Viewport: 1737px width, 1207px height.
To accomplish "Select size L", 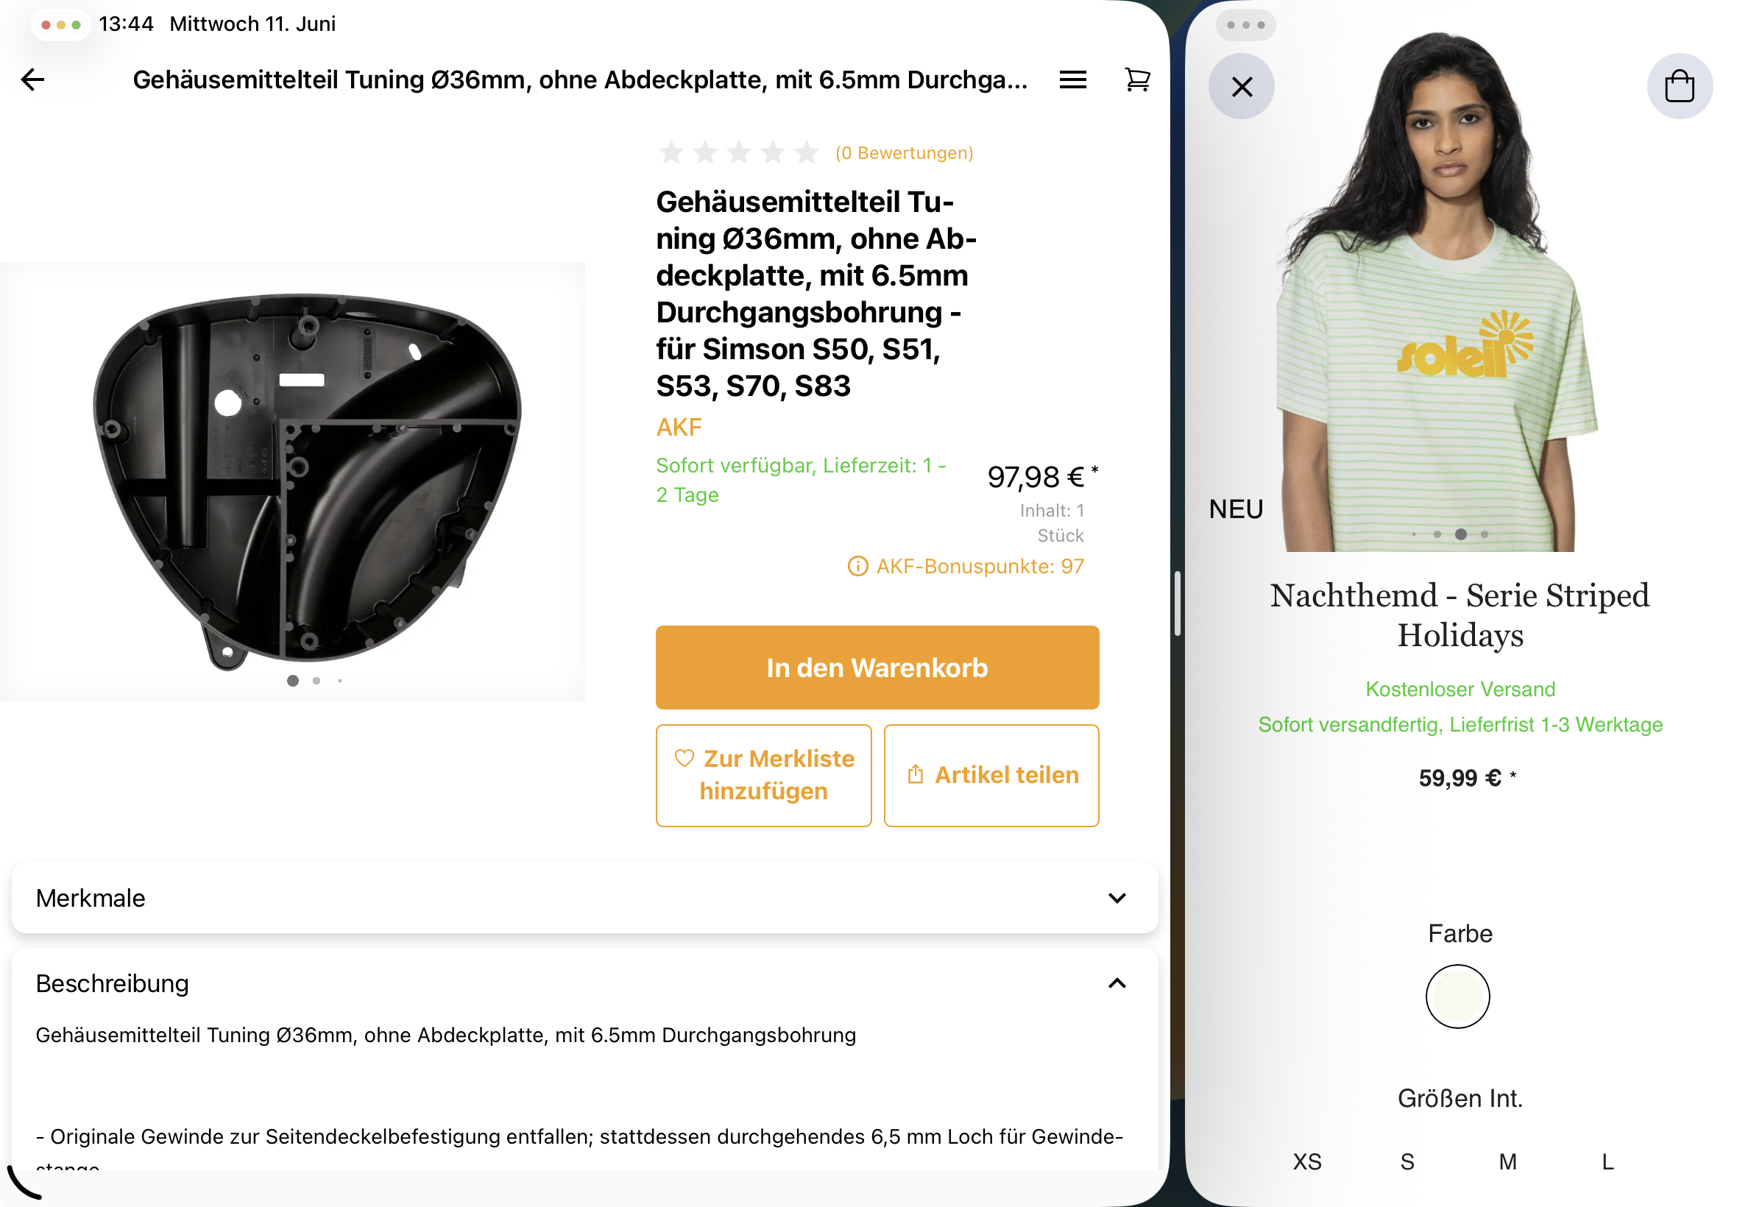I will pos(1607,1161).
